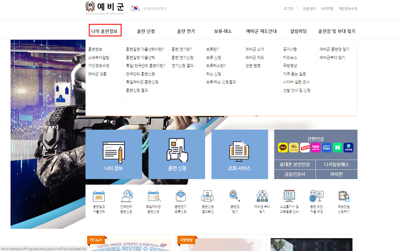The image size is (403, 251).
Task: Select 훈련 연기신청 submenu item
Action: click(x=182, y=57)
